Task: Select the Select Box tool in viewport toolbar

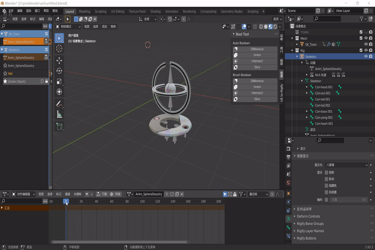Action: pyautogui.click(x=59, y=38)
